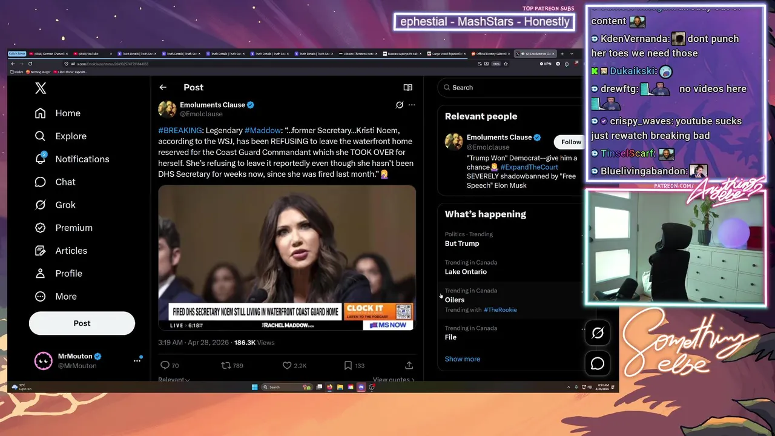This screenshot has height=436, width=775.
Task: Open Discord from the taskbar
Action: pos(361,387)
